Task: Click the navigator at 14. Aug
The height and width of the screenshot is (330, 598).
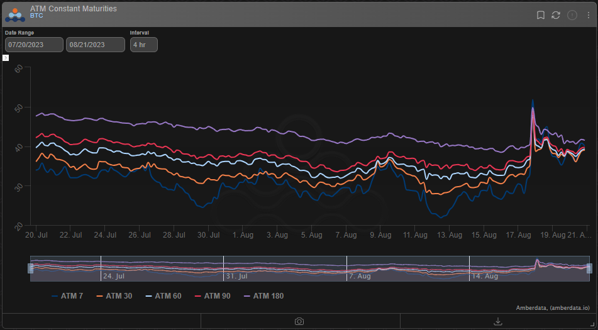Action: click(x=485, y=276)
